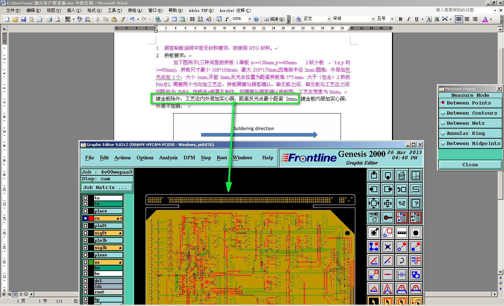Click the pan left icon in Genesis
The height and width of the screenshot is (306, 504).
tap(374, 189)
